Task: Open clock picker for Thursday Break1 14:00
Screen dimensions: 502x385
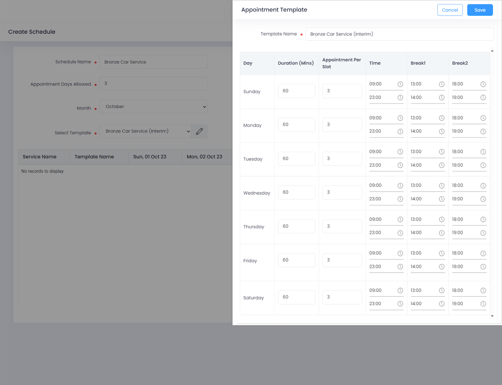Action: pos(441,233)
